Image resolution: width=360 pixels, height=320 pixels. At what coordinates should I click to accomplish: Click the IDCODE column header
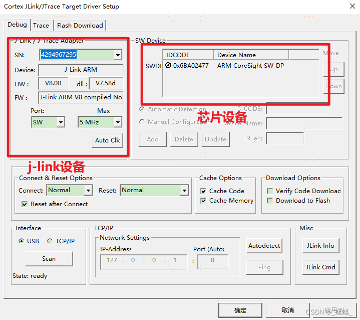188,55
